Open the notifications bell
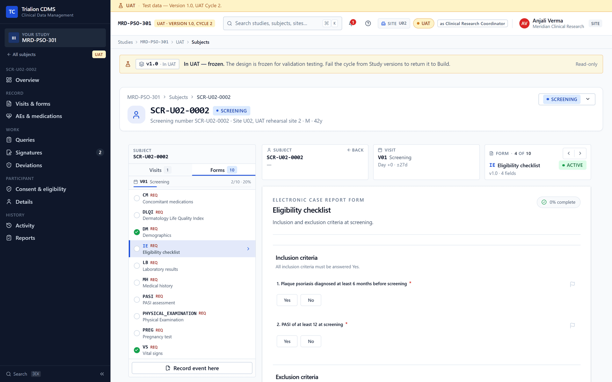Image resolution: width=612 pixels, height=382 pixels. click(x=352, y=23)
